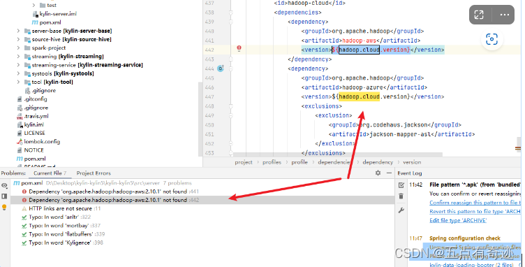Click hadoop-aws artifactId text on line 441
The height and width of the screenshot is (267, 525).
pyautogui.click(x=359, y=41)
